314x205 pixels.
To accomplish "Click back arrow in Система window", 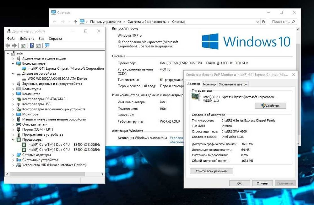I will click(x=54, y=22).
